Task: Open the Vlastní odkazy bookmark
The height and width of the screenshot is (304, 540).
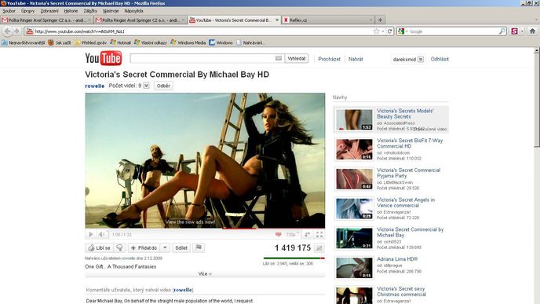Action: (151, 42)
